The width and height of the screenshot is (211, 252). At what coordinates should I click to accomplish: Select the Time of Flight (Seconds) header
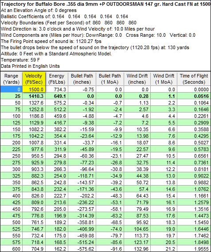tap(194, 79)
